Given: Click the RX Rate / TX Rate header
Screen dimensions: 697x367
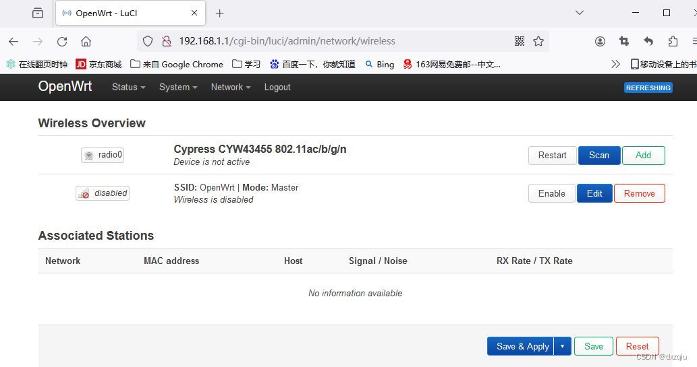Looking at the screenshot, I should (534, 261).
